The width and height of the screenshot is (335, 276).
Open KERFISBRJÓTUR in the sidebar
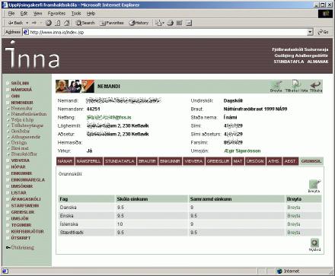(x=27, y=231)
